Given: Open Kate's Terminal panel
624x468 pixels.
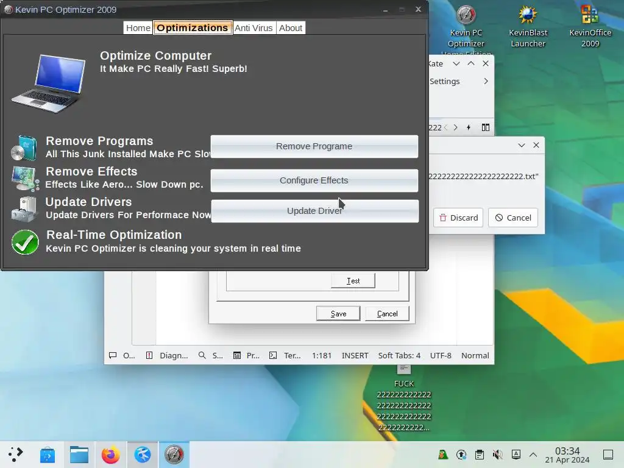Looking at the screenshot, I should [285, 355].
